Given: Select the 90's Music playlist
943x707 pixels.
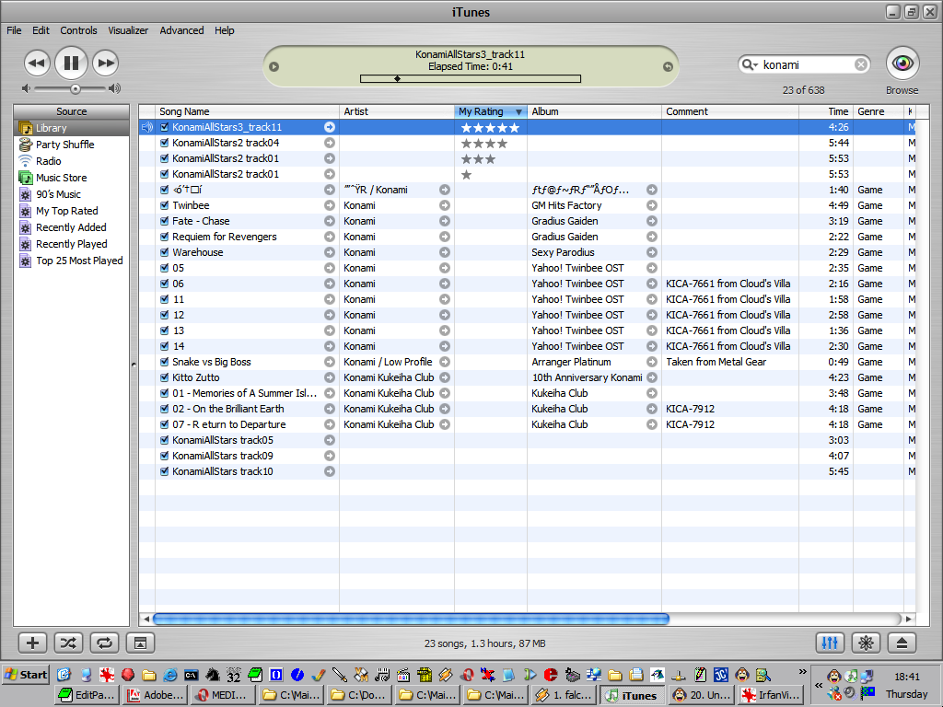Looking at the screenshot, I should pyautogui.click(x=58, y=194).
